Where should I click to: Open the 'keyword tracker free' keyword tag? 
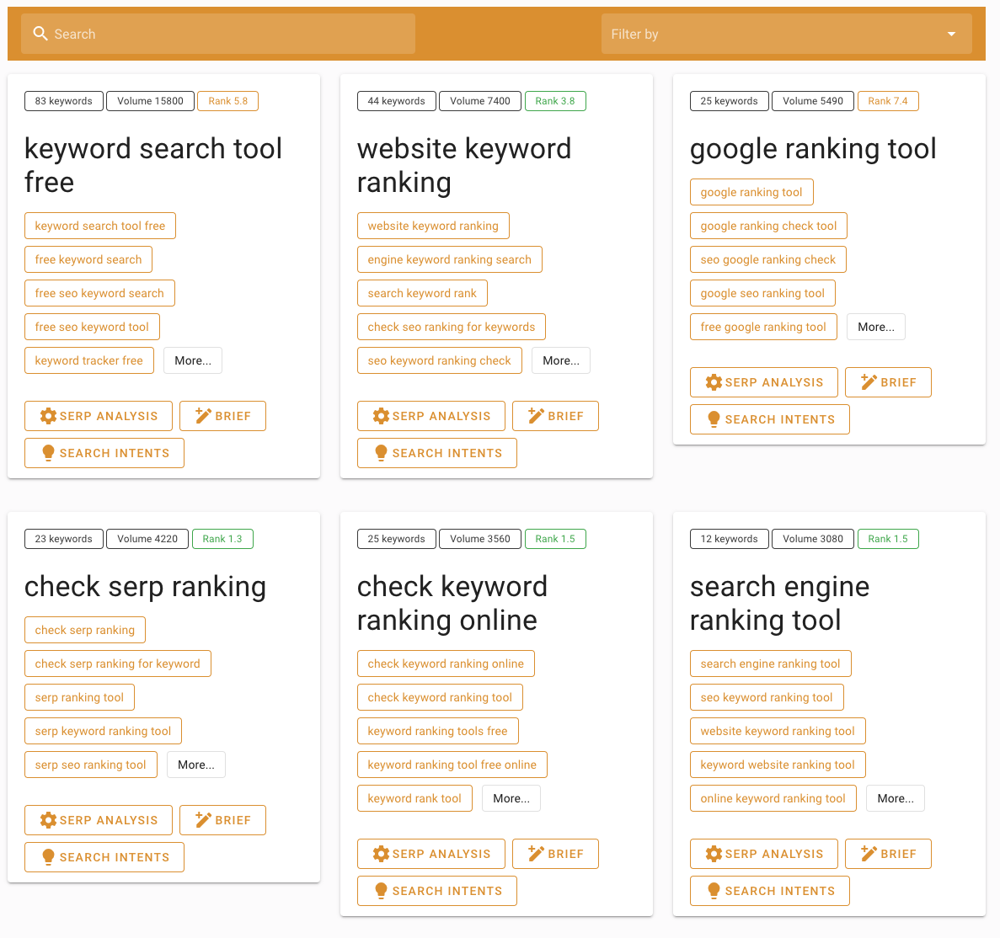pos(88,360)
